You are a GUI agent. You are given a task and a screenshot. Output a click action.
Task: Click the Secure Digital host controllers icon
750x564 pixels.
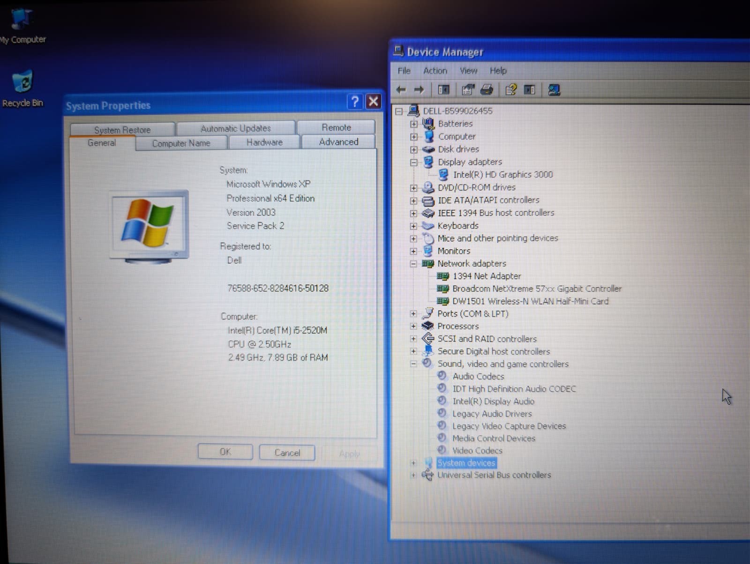tap(427, 351)
